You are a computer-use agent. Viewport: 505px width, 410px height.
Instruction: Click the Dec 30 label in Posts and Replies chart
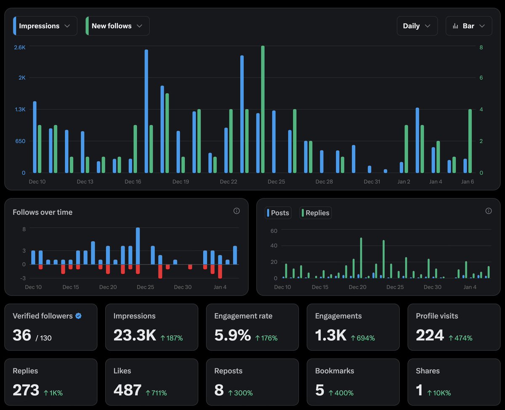click(x=432, y=287)
